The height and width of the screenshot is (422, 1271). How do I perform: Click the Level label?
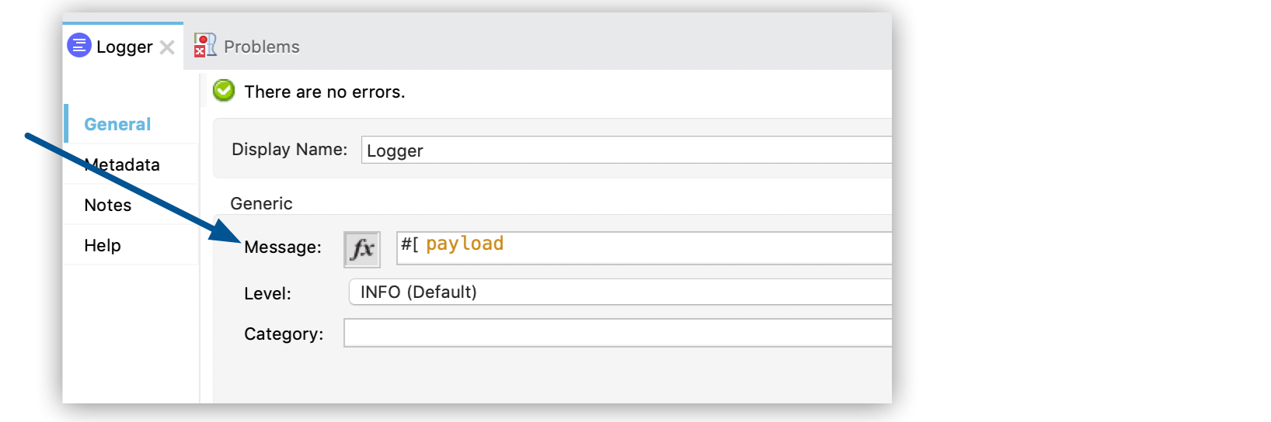click(267, 293)
